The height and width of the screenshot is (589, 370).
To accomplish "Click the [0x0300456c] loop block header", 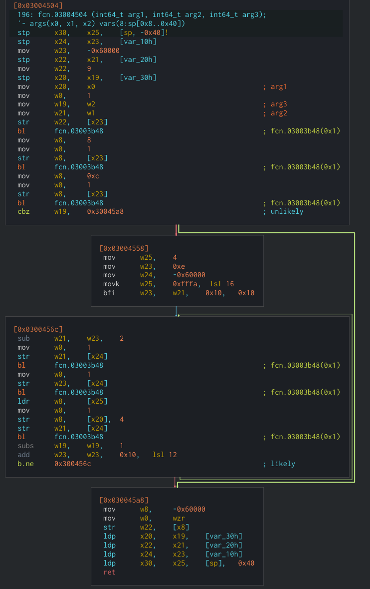I will [38, 329].
